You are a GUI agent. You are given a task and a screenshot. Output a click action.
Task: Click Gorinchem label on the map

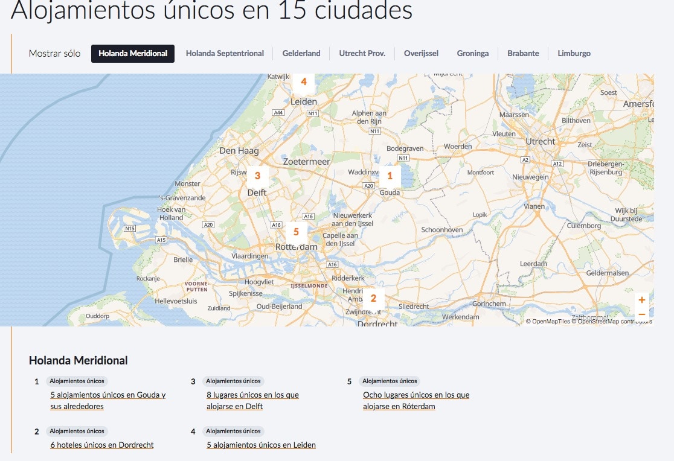pyautogui.click(x=489, y=304)
